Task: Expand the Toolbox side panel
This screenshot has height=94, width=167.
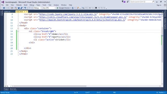Action: point(2,13)
